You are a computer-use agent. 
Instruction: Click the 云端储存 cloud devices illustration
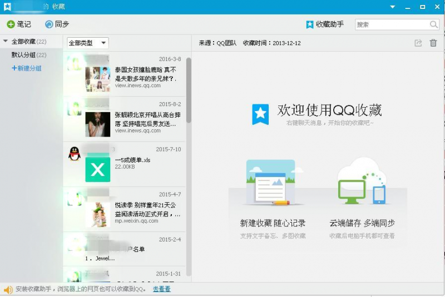362,181
